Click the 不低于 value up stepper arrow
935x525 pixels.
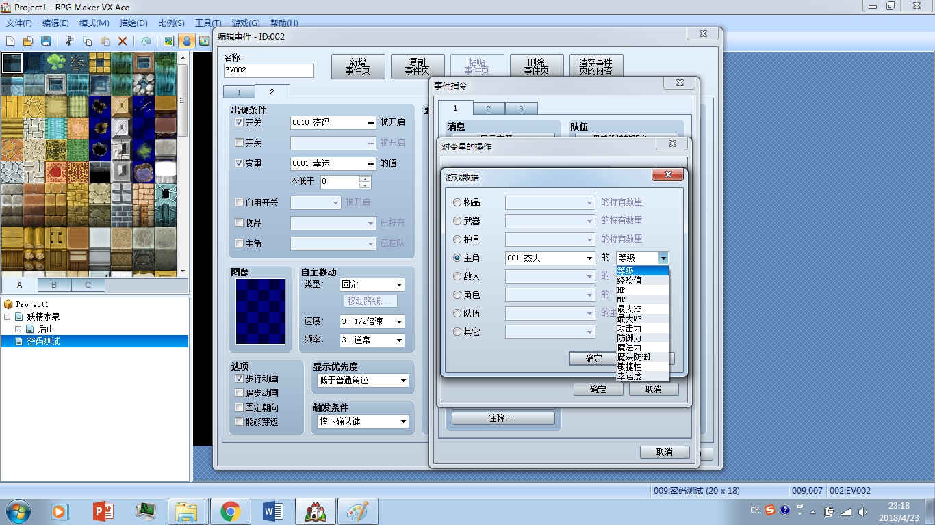pyautogui.click(x=366, y=179)
